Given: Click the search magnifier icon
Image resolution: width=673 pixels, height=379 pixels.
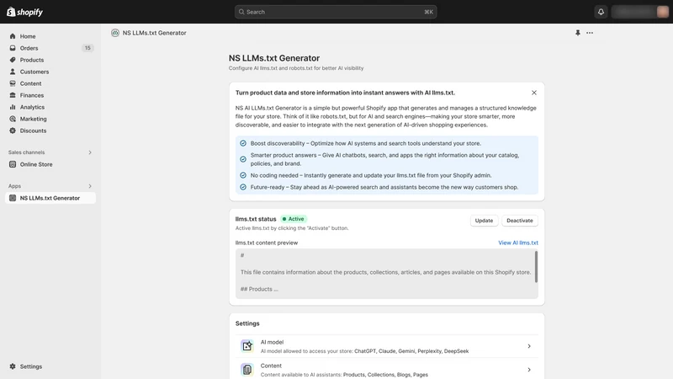Looking at the screenshot, I should coord(241,12).
